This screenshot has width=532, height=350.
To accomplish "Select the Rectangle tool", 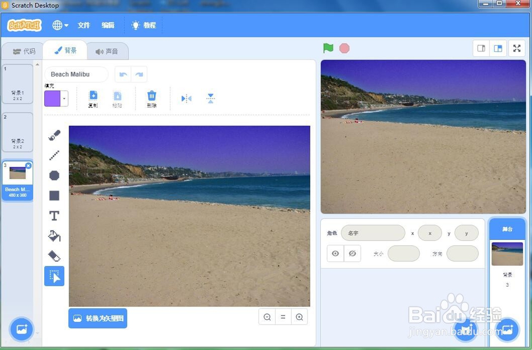I will coord(54,195).
